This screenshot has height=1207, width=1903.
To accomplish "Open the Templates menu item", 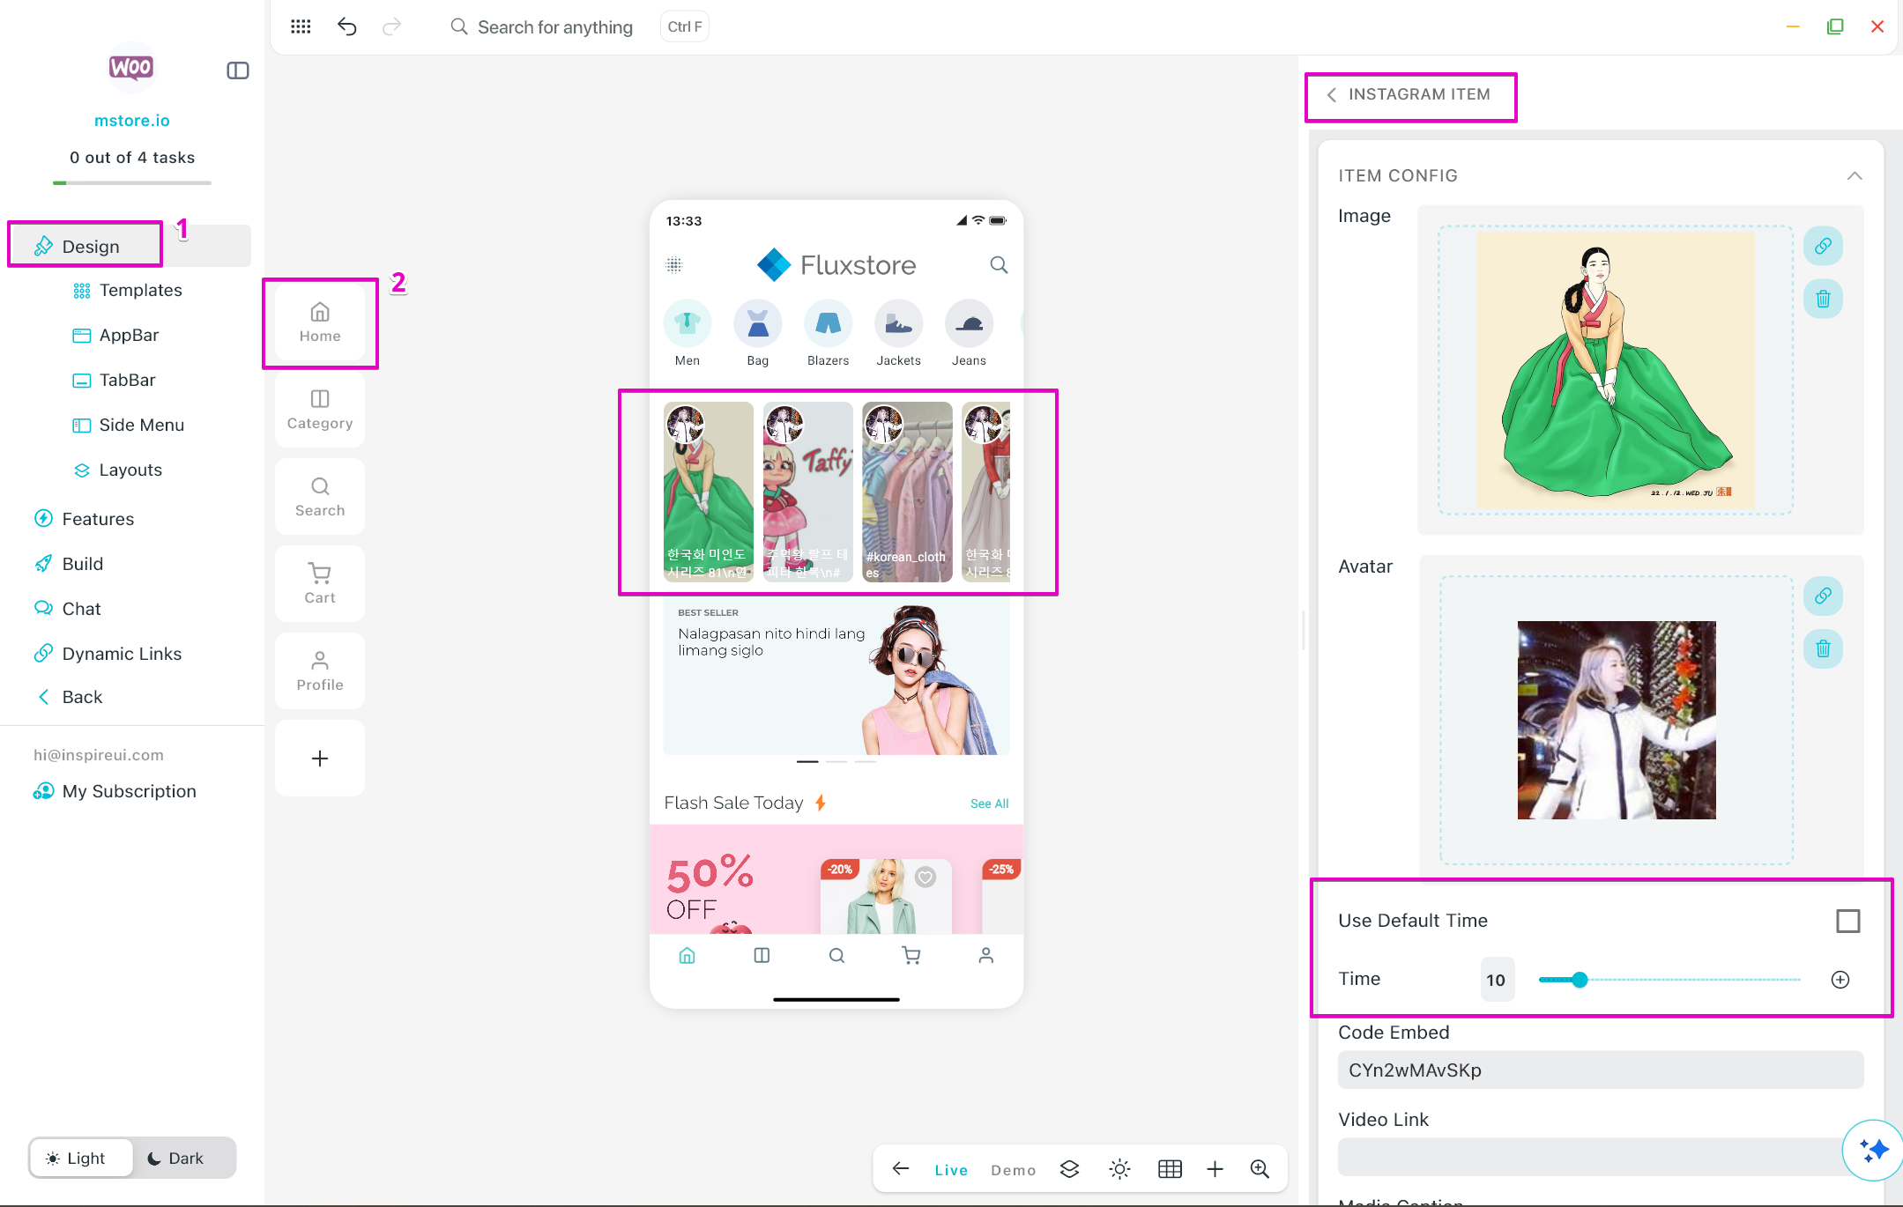I will pyautogui.click(x=140, y=290).
